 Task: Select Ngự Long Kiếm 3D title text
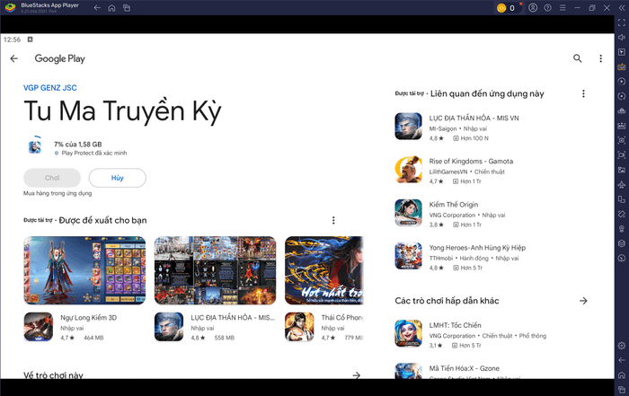click(89, 318)
